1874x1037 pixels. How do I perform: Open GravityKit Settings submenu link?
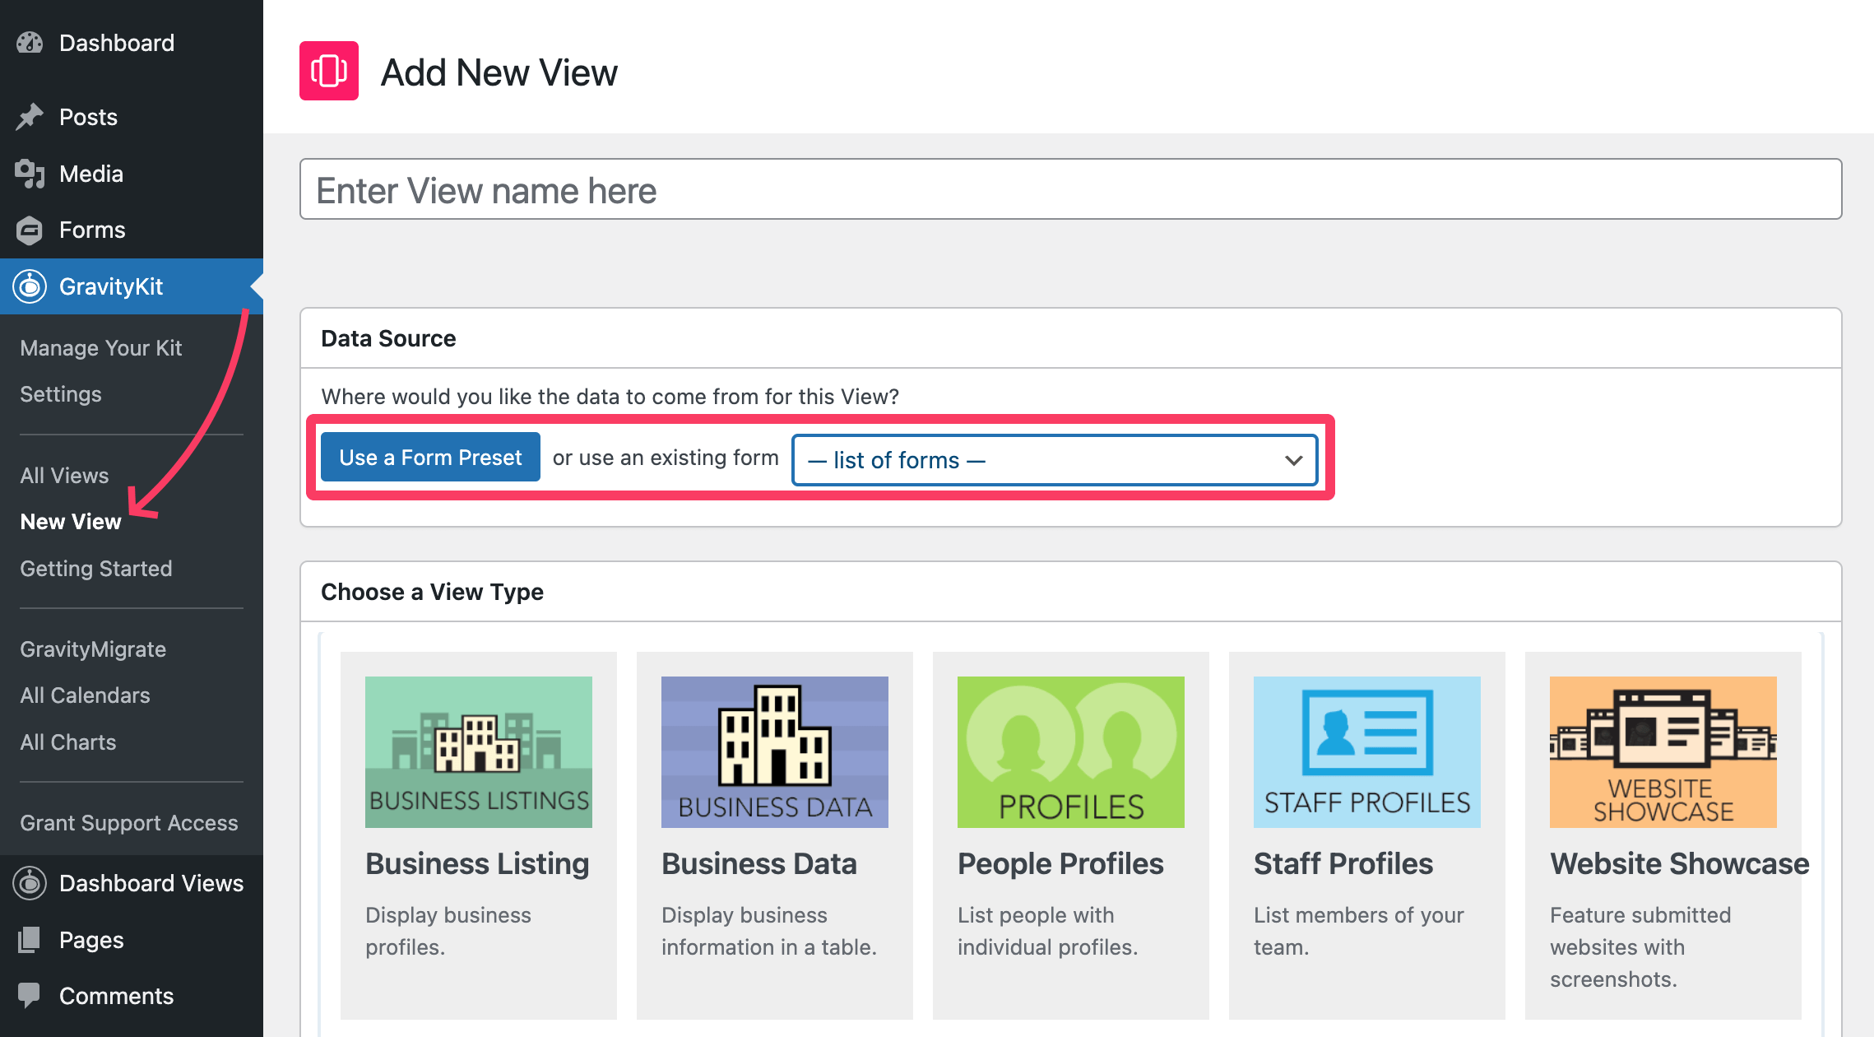tap(61, 394)
